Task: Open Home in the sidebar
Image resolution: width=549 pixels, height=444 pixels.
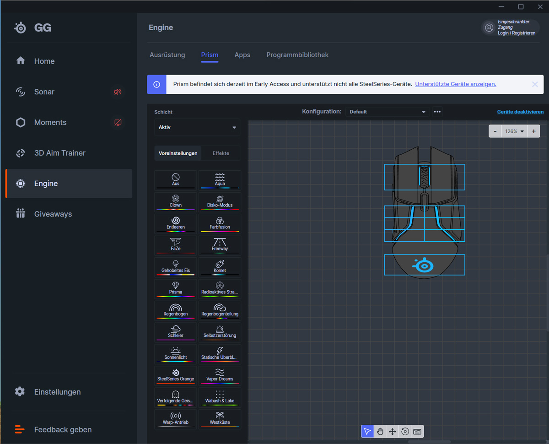Action: click(x=69, y=61)
